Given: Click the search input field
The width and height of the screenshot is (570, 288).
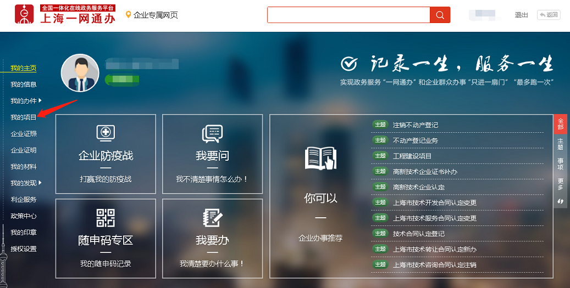Looking at the screenshot, I should coord(348,15).
